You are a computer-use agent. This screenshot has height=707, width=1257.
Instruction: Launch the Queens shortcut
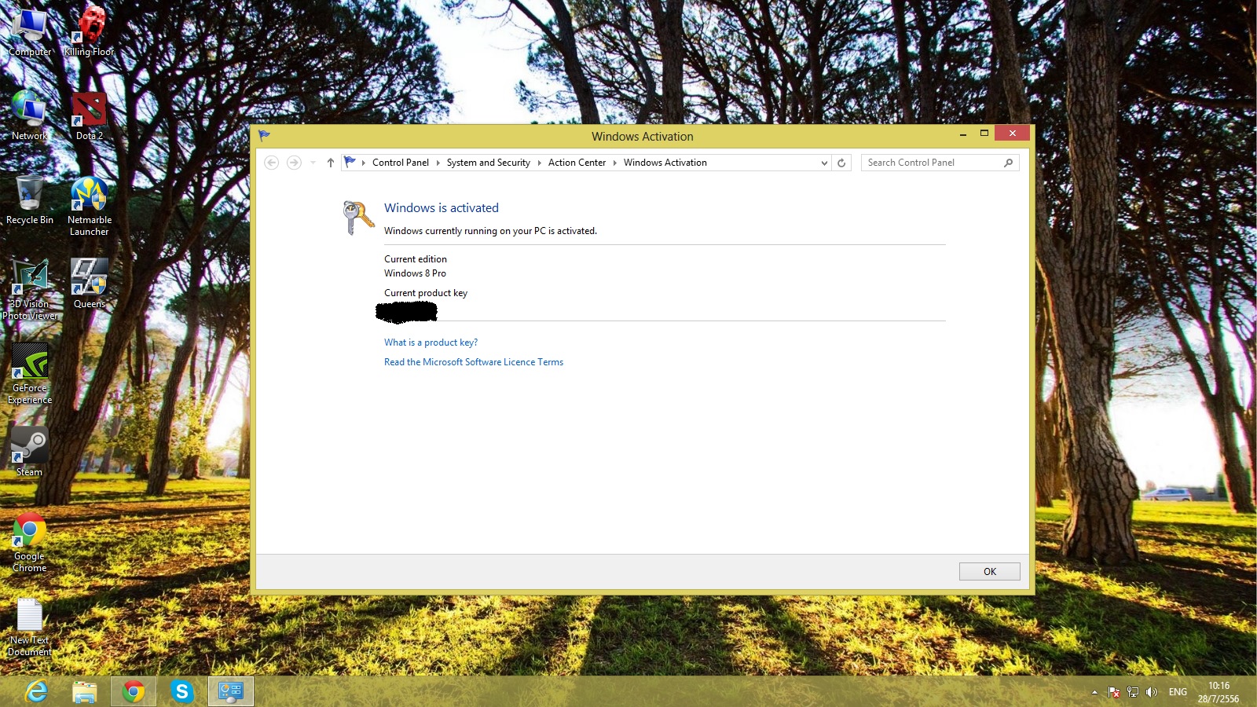90,284
